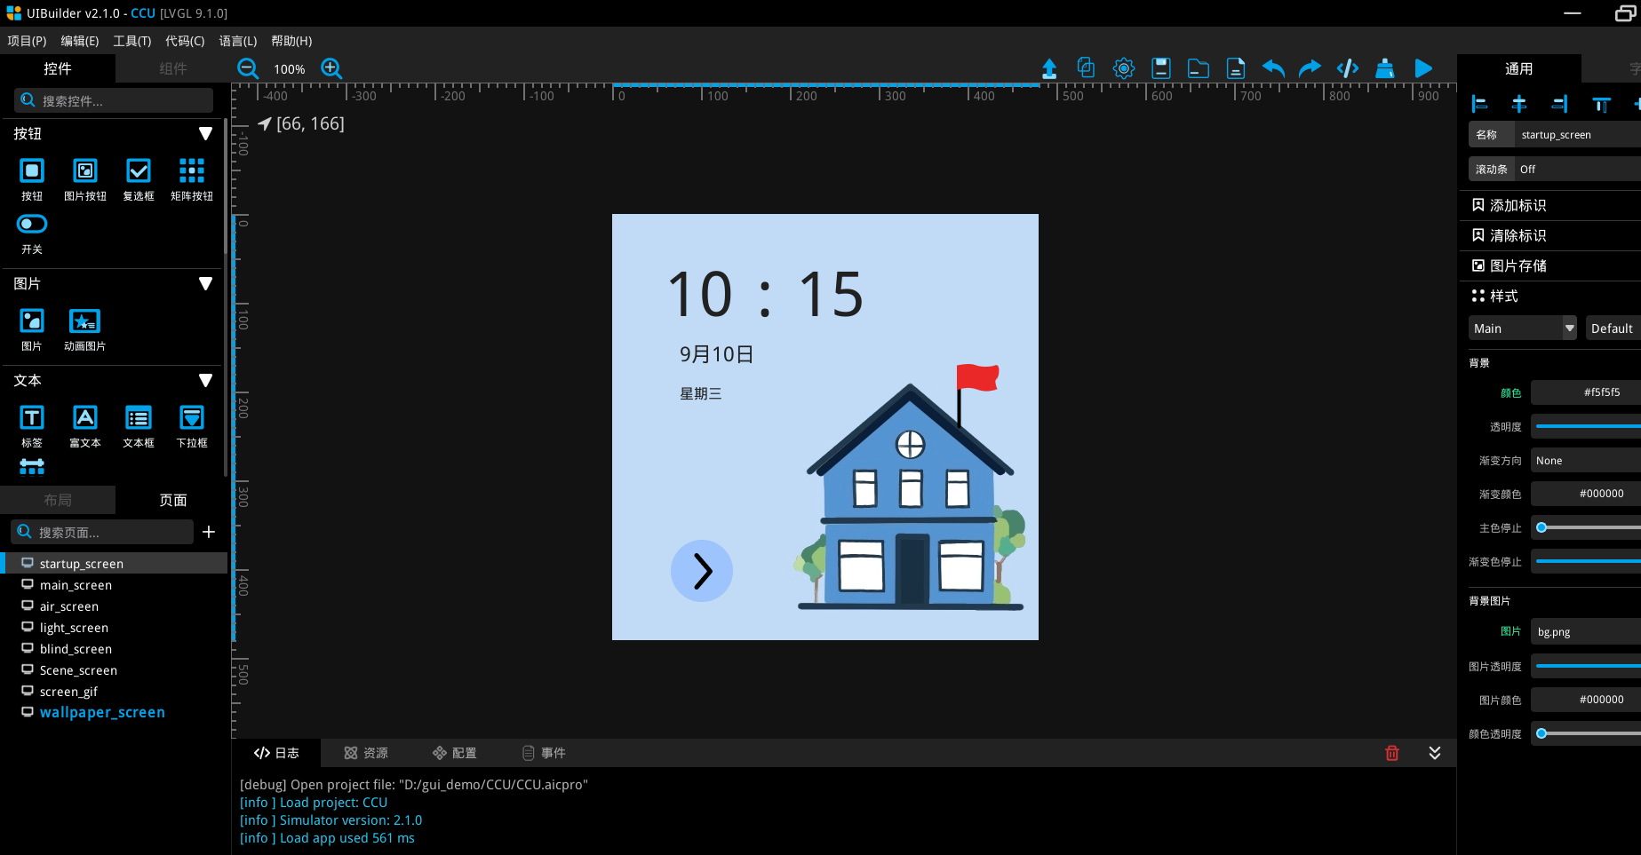The width and height of the screenshot is (1641, 855).
Task: Run the simulator with play icon
Action: point(1422,68)
